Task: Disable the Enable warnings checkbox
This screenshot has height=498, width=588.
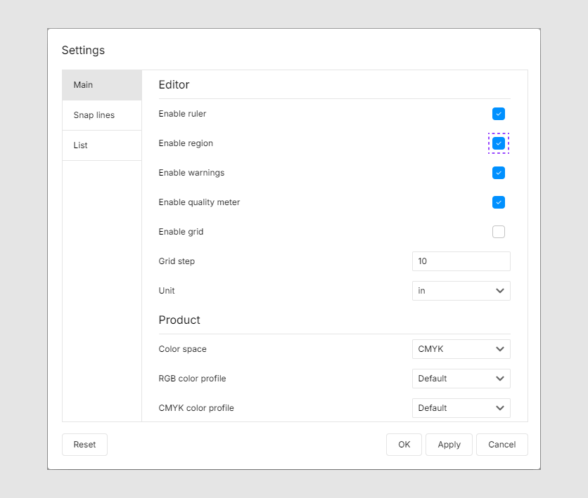Action: 499,173
